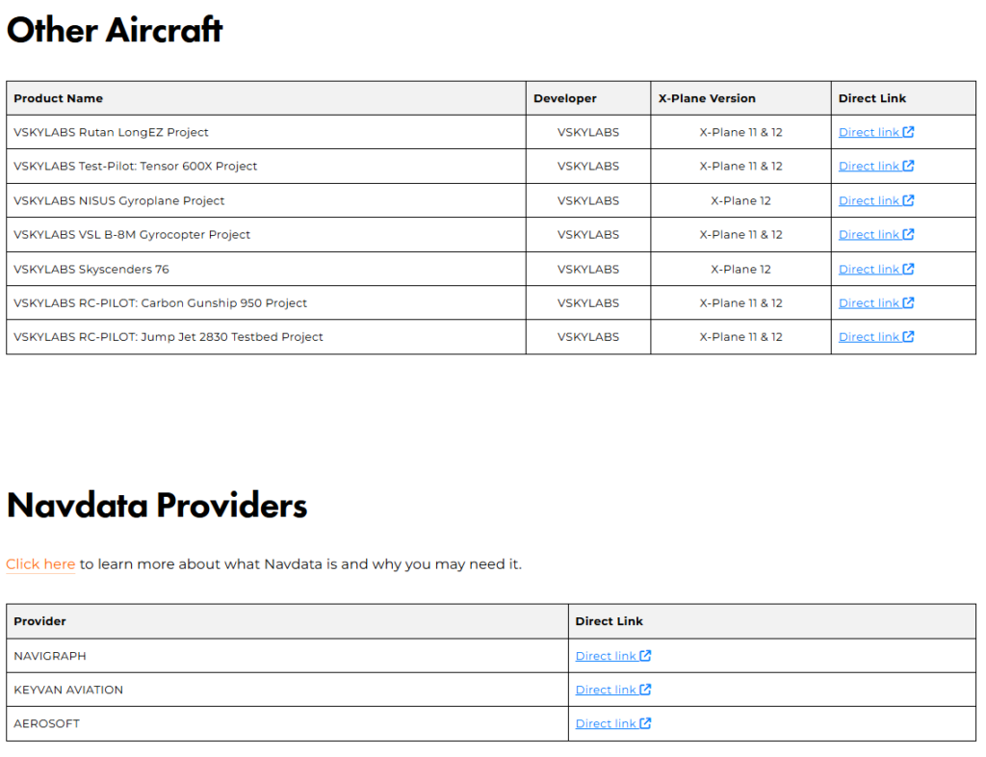The height and width of the screenshot is (757, 986).
Task: Open AEROSOFT Direct link
Action: tap(613, 723)
